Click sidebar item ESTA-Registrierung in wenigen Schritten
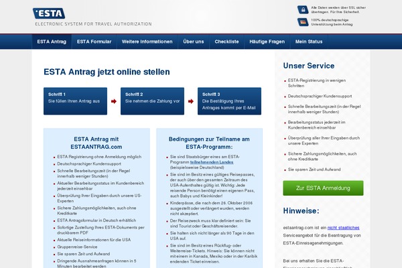 (x=317, y=83)
